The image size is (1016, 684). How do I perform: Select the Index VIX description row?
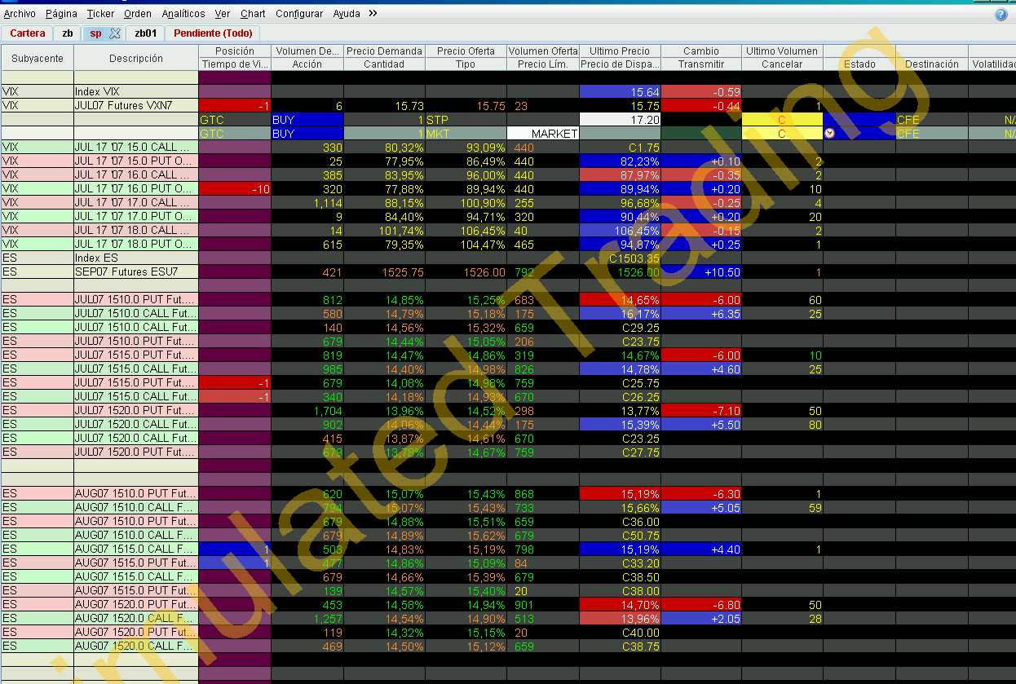[136, 92]
